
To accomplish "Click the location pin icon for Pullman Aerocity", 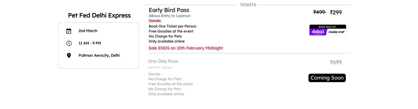I will (x=69, y=55).
